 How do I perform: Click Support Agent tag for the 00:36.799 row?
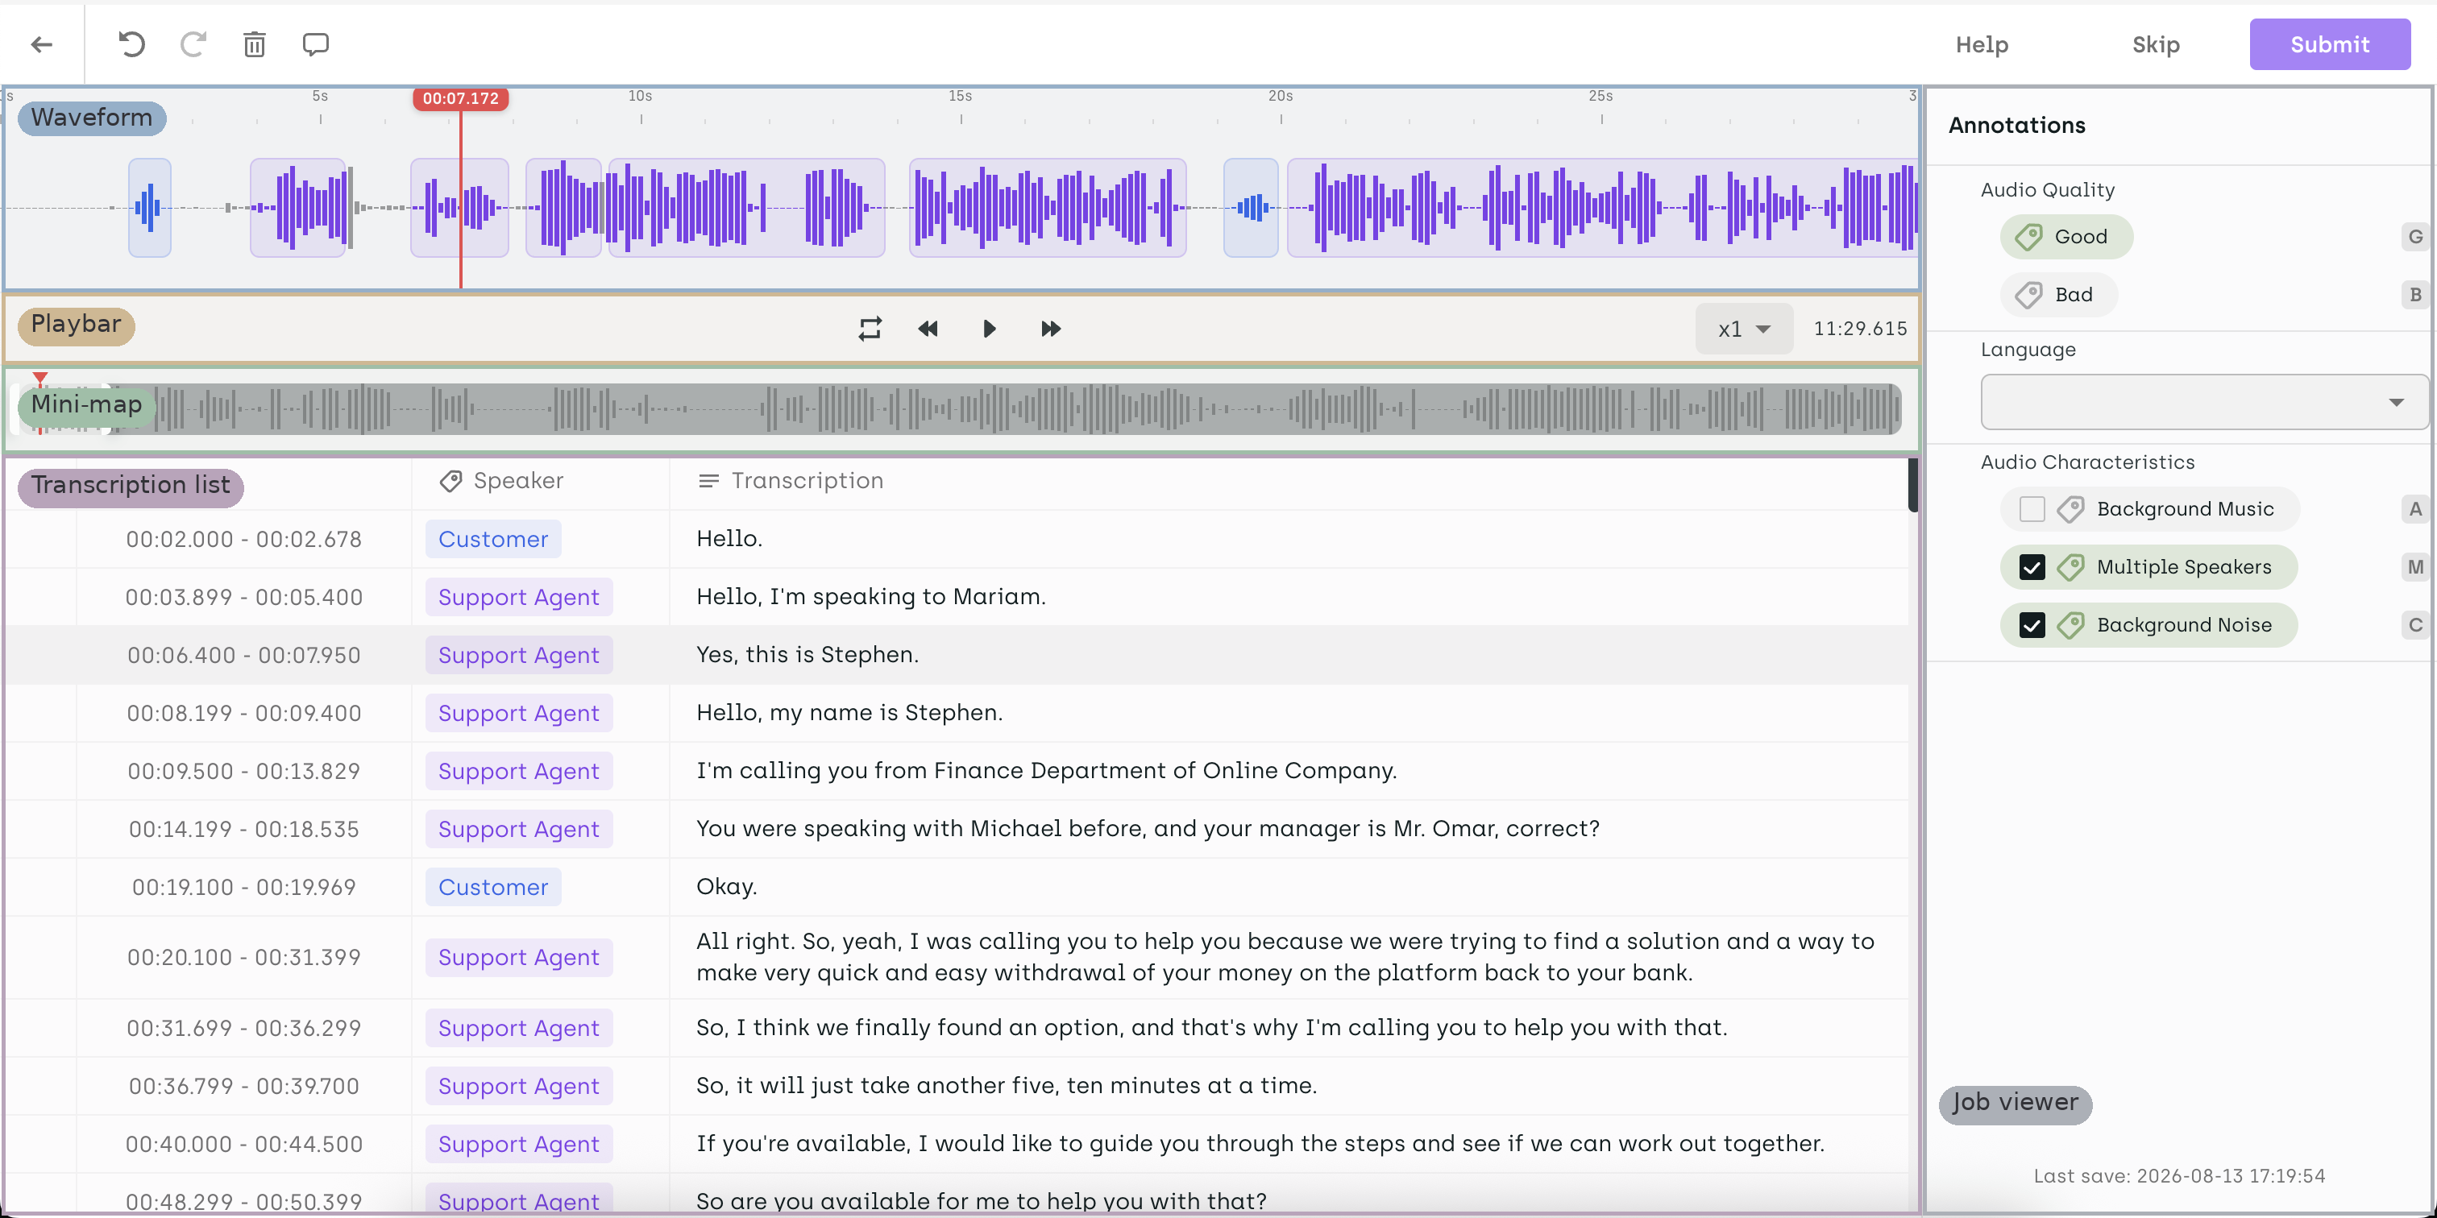pos(518,1087)
